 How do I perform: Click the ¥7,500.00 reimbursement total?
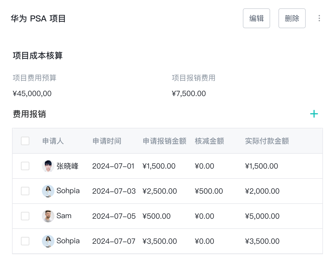[x=189, y=94]
